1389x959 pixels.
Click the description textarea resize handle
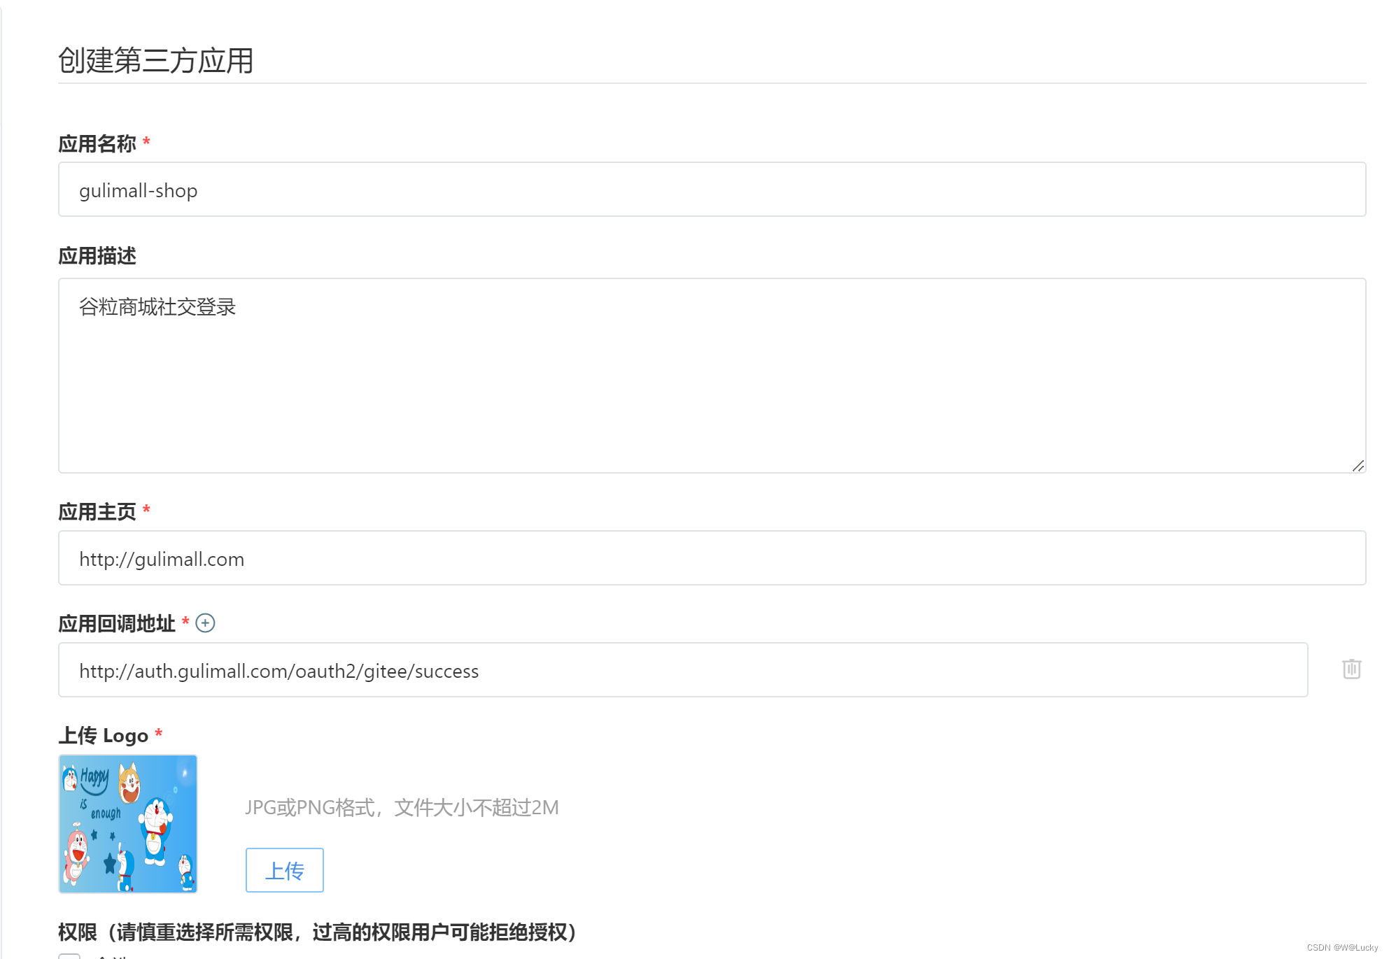pos(1358,466)
